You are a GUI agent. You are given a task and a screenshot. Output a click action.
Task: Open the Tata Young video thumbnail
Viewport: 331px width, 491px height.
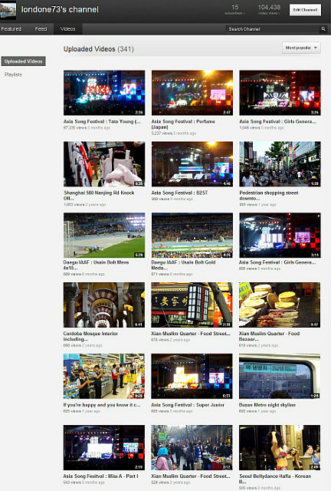click(x=104, y=93)
